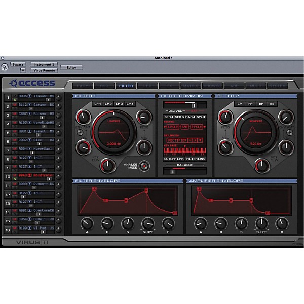Image resolution: width=304 pixels, height=304 pixels.
Task: Adjust Filter Envelope release knob R
Action: tap(168, 223)
